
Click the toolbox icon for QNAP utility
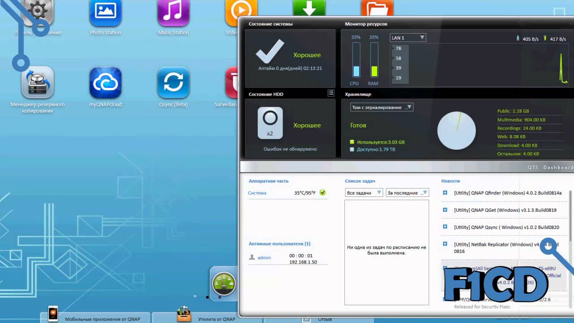pyautogui.click(x=184, y=314)
